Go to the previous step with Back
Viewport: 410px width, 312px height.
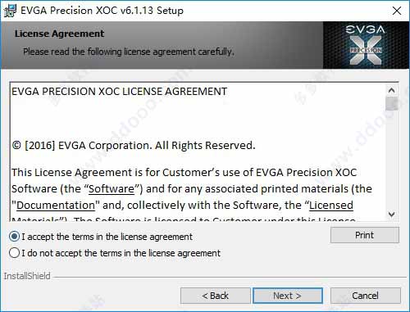pos(215,296)
